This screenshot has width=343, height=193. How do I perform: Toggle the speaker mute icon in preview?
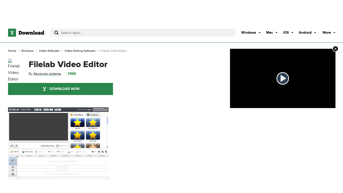coord(58,146)
